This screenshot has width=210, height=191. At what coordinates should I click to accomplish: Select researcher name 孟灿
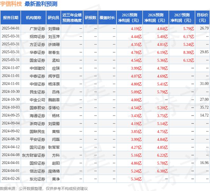coord(56,60)
